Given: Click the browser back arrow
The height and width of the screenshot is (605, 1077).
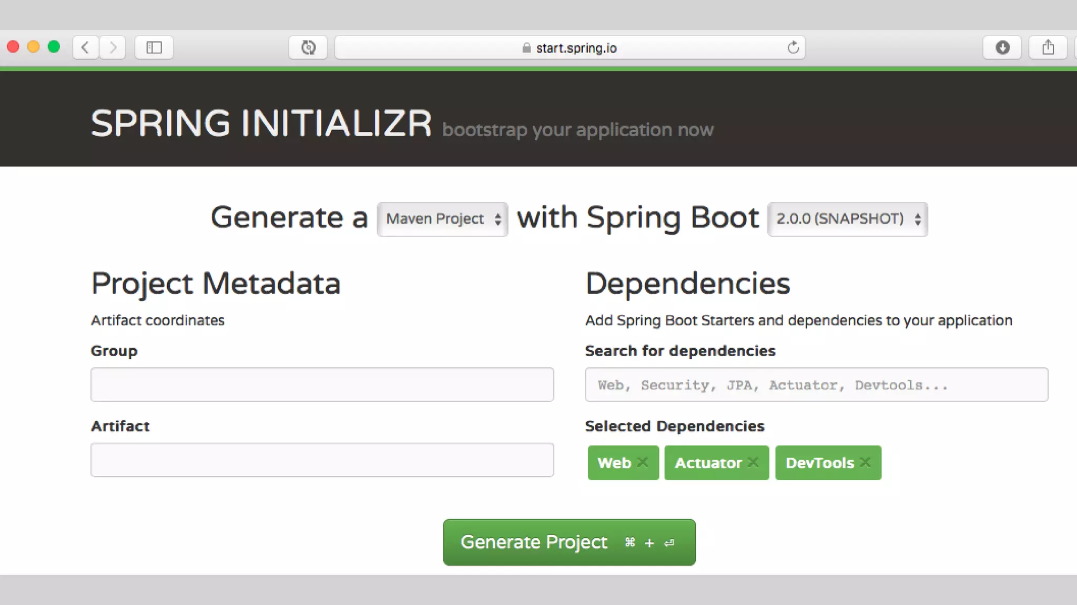Looking at the screenshot, I should [x=85, y=47].
